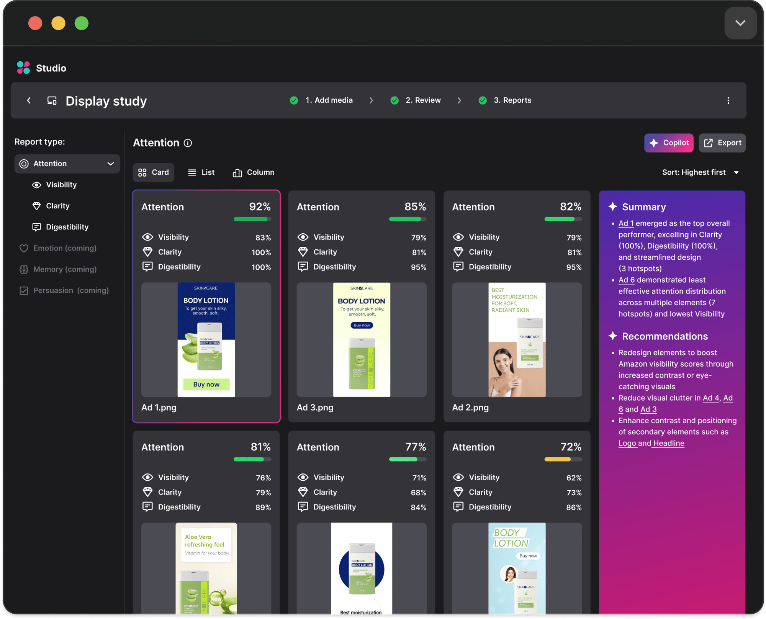Click the green check beside Add media
The image size is (766, 619).
click(294, 100)
